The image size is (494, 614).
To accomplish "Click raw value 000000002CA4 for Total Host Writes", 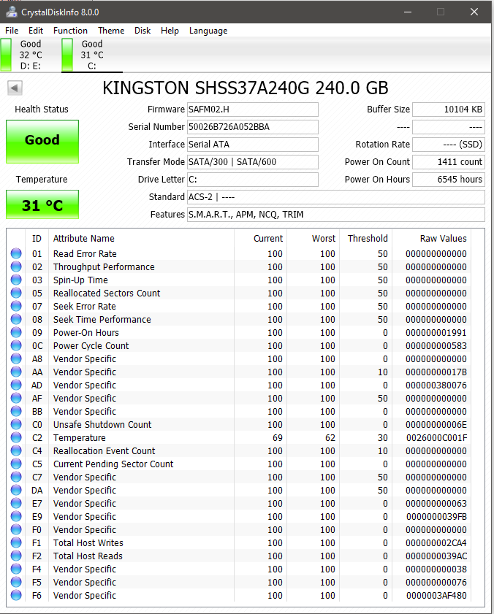I will pyautogui.click(x=436, y=542).
